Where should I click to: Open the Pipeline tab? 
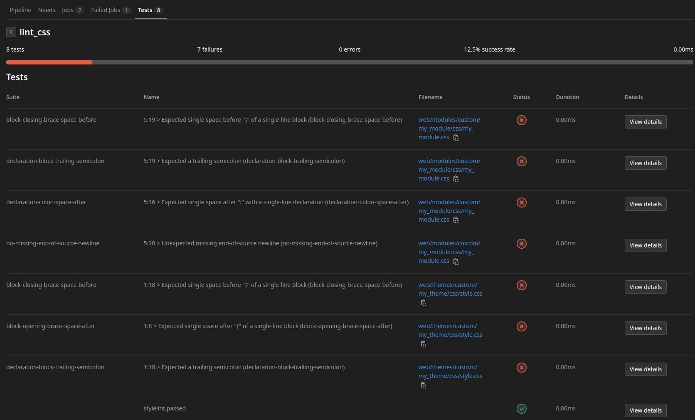tap(20, 10)
